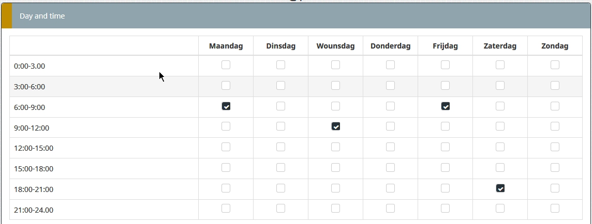
Task: Select Zondag 21:00-24.00 checkbox
Action: pyautogui.click(x=555, y=209)
